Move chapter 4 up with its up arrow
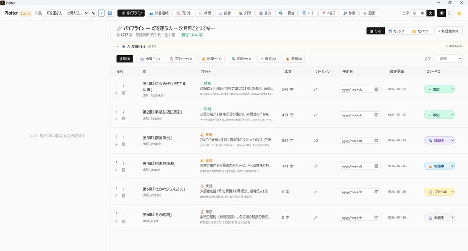The height and width of the screenshot is (251, 468). point(117,162)
